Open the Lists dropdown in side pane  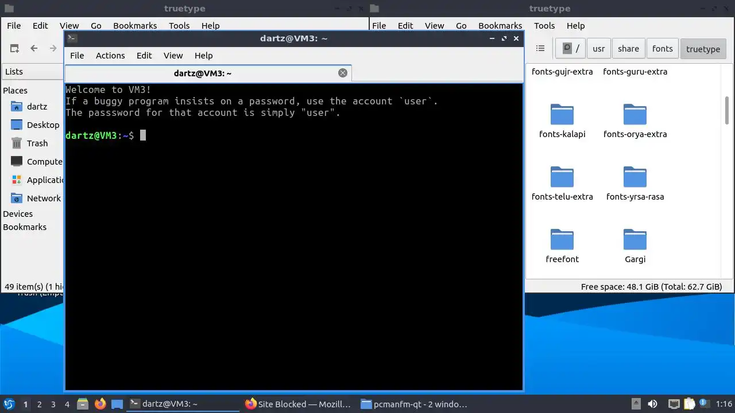click(x=32, y=72)
